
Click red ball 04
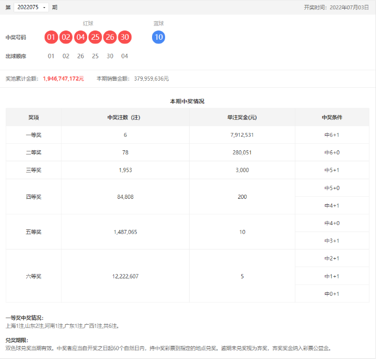pyautogui.click(x=81, y=37)
